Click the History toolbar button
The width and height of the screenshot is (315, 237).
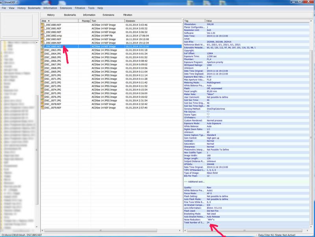point(51,15)
